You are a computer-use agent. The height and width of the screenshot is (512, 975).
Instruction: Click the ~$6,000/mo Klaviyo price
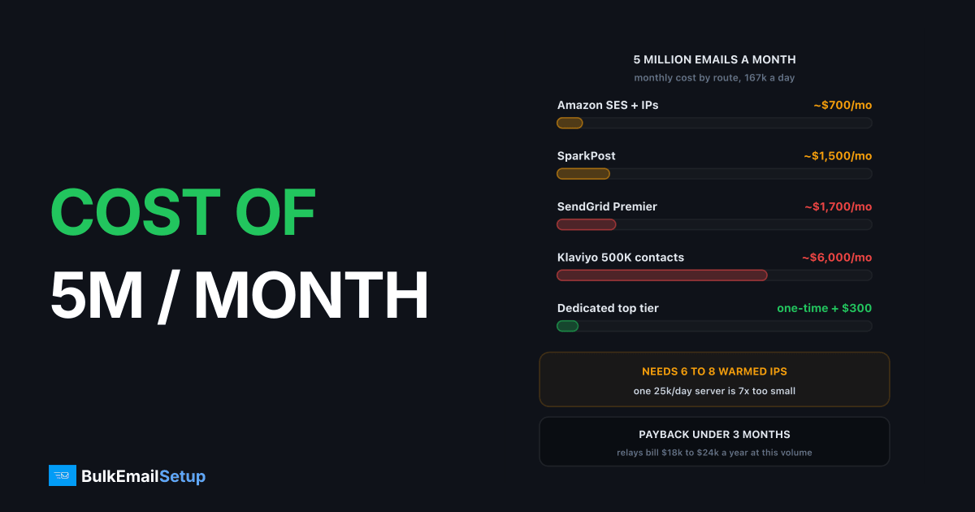tap(837, 258)
